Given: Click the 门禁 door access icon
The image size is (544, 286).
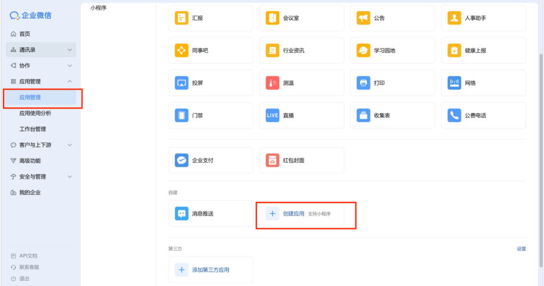Looking at the screenshot, I should point(181,115).
